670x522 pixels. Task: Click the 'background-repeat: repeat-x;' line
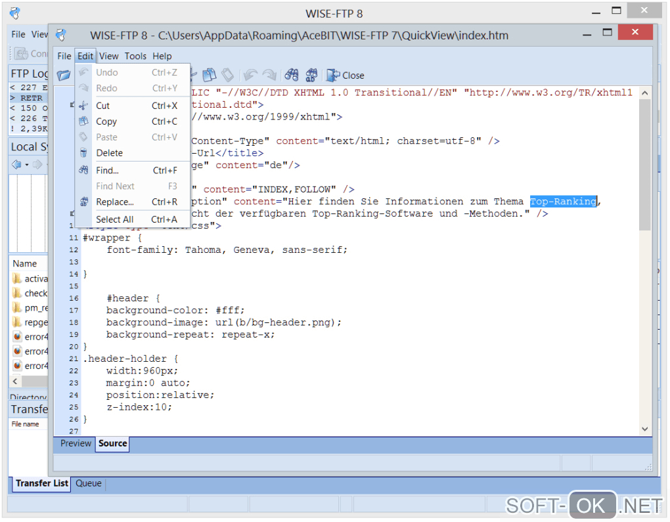point(190,334)
